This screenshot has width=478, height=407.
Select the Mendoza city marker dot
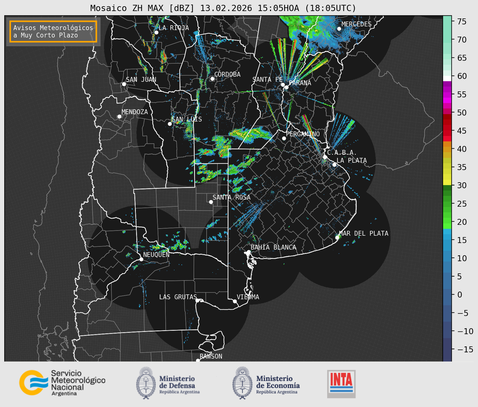(119, 117)
